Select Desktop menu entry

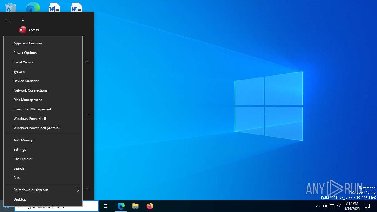43,199
